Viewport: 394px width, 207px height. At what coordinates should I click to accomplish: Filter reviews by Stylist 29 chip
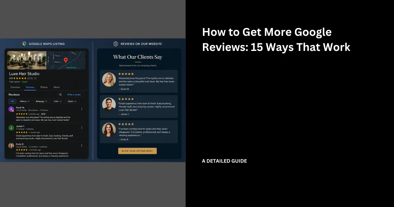72,102
